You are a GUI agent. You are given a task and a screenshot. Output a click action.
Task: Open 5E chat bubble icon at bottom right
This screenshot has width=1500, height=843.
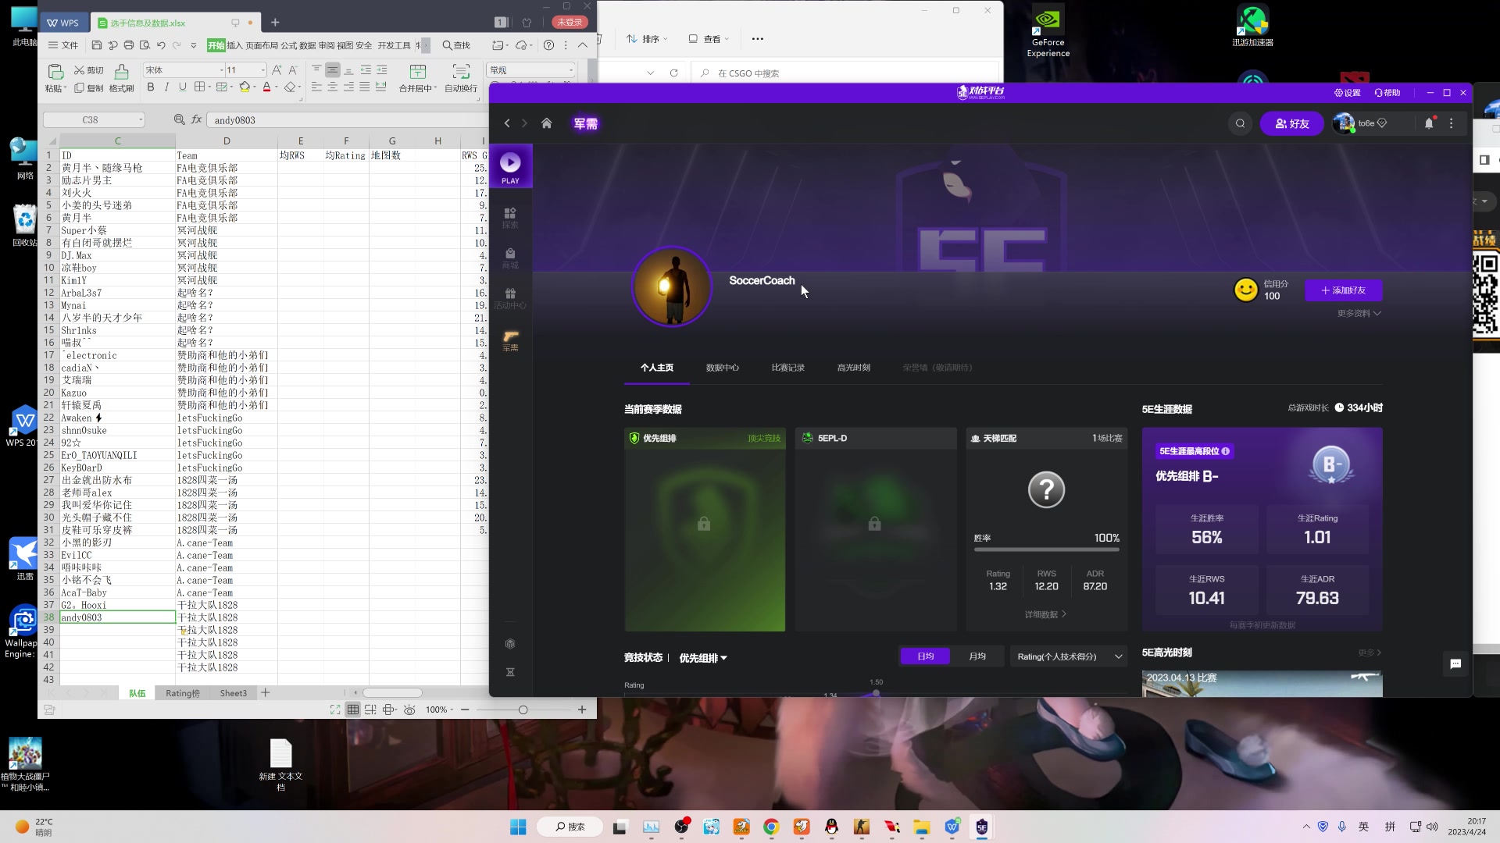click(1455, 664)
